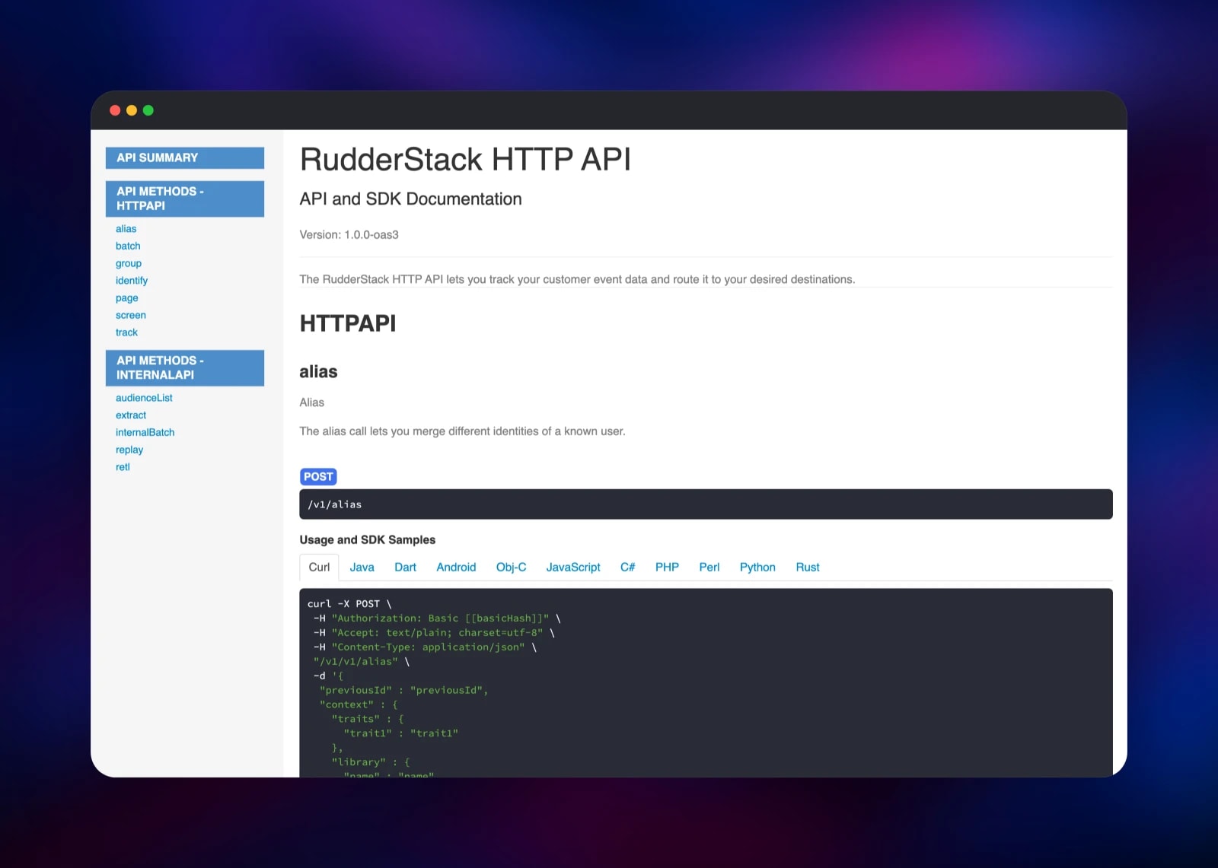Click the /v1/alias endpoint path box
Viewport: 1218px width, 868px height.
click(706, 504)
